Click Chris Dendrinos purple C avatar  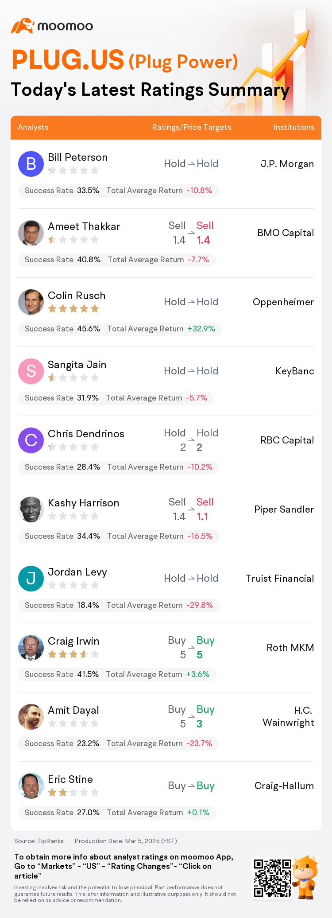pyautogui.click(x=31, y=440)
